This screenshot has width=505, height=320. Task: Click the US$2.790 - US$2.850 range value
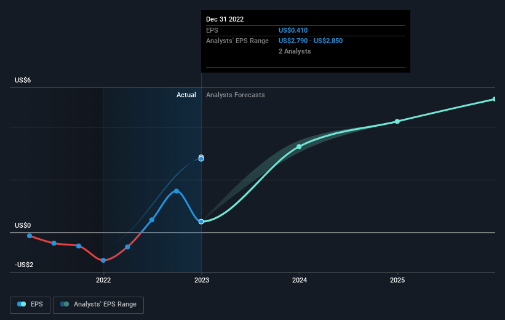coord(311,41)
